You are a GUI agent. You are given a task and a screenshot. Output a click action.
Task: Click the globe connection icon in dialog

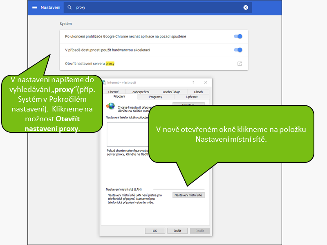tap(110, 107)
